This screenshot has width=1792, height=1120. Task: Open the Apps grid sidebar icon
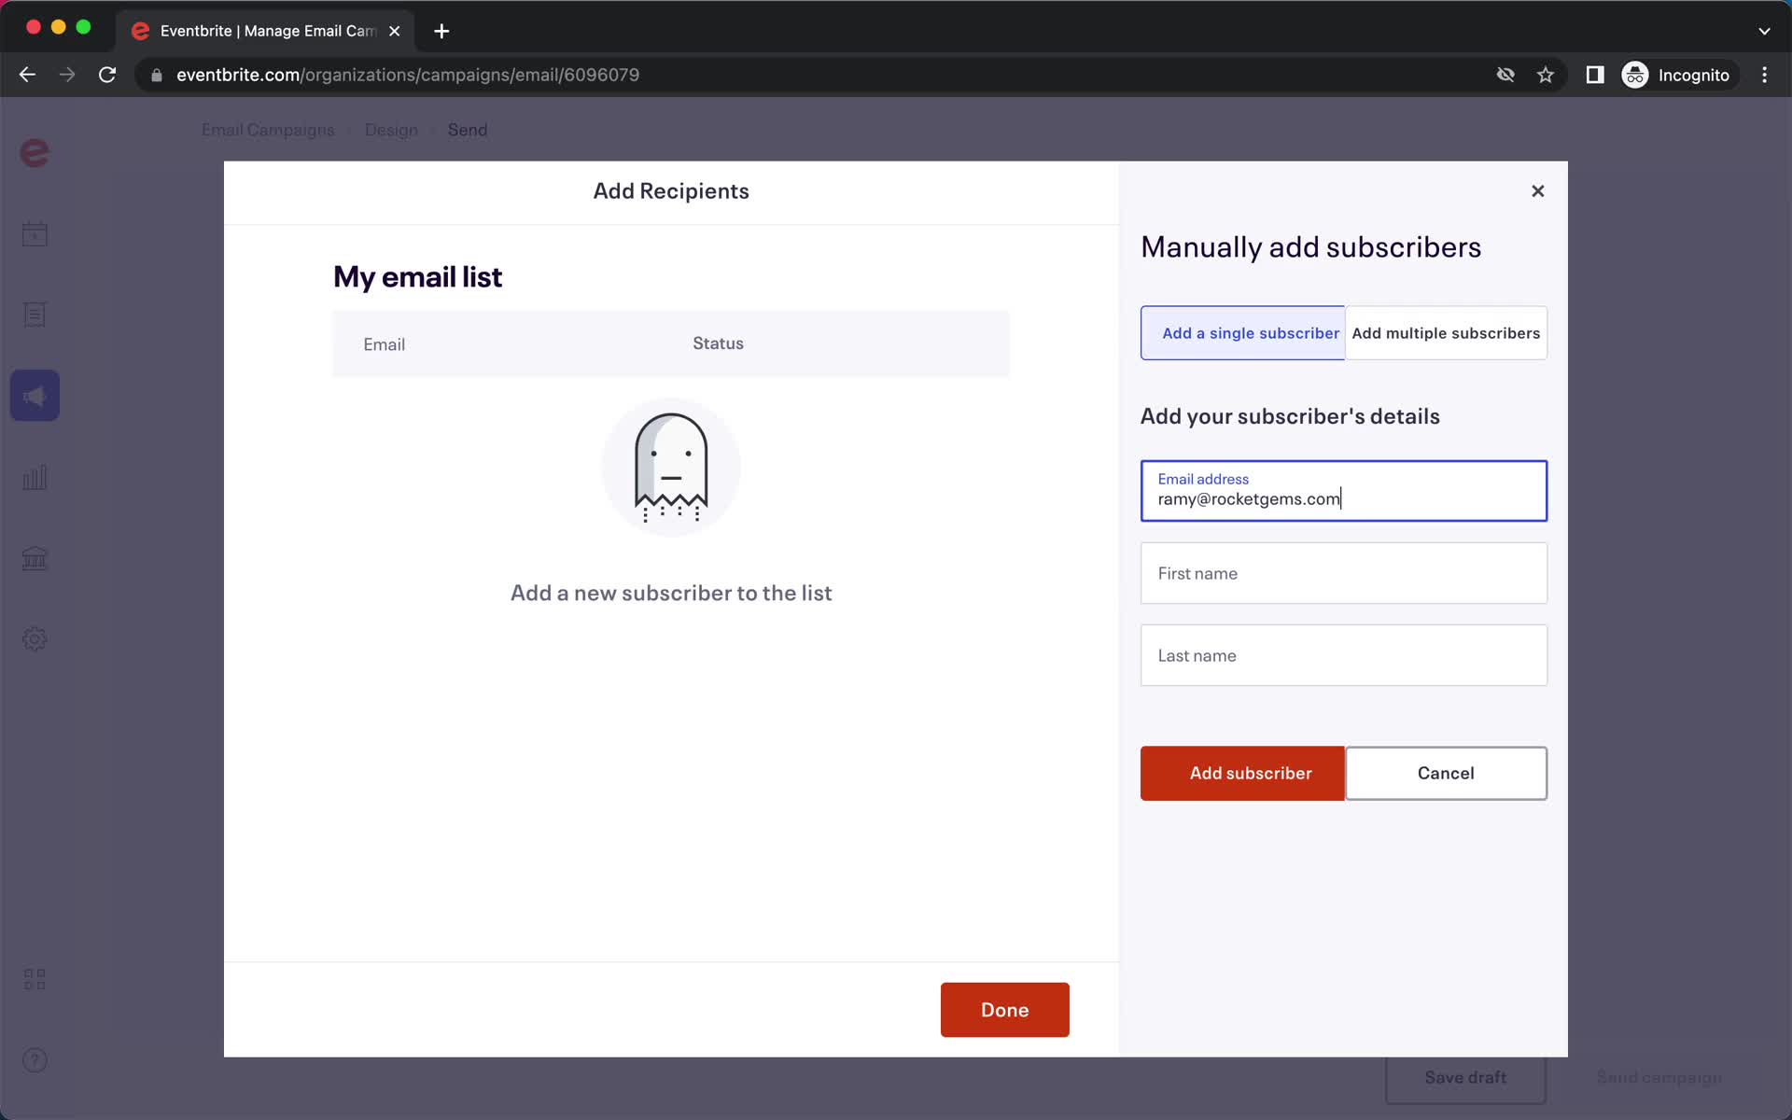(x=35, y=979)
